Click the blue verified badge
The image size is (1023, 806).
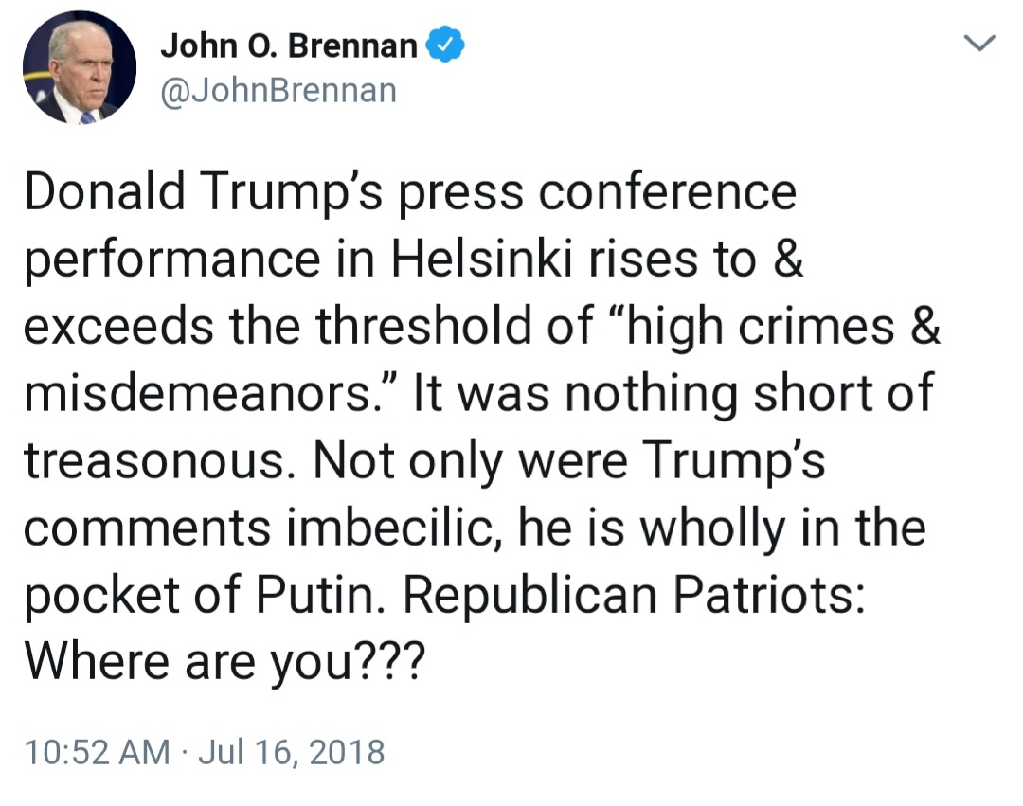pos(445,45)
